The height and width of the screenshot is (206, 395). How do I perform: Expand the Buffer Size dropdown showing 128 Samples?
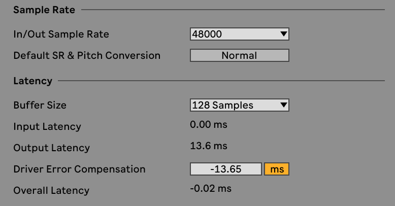pos(234,106)
